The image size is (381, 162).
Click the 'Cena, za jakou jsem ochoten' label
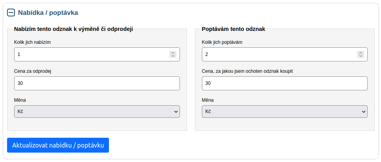[x=247, y=71]
